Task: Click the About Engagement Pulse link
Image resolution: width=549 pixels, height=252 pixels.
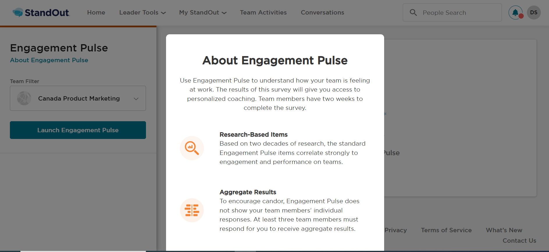Action: click(49, 60)
